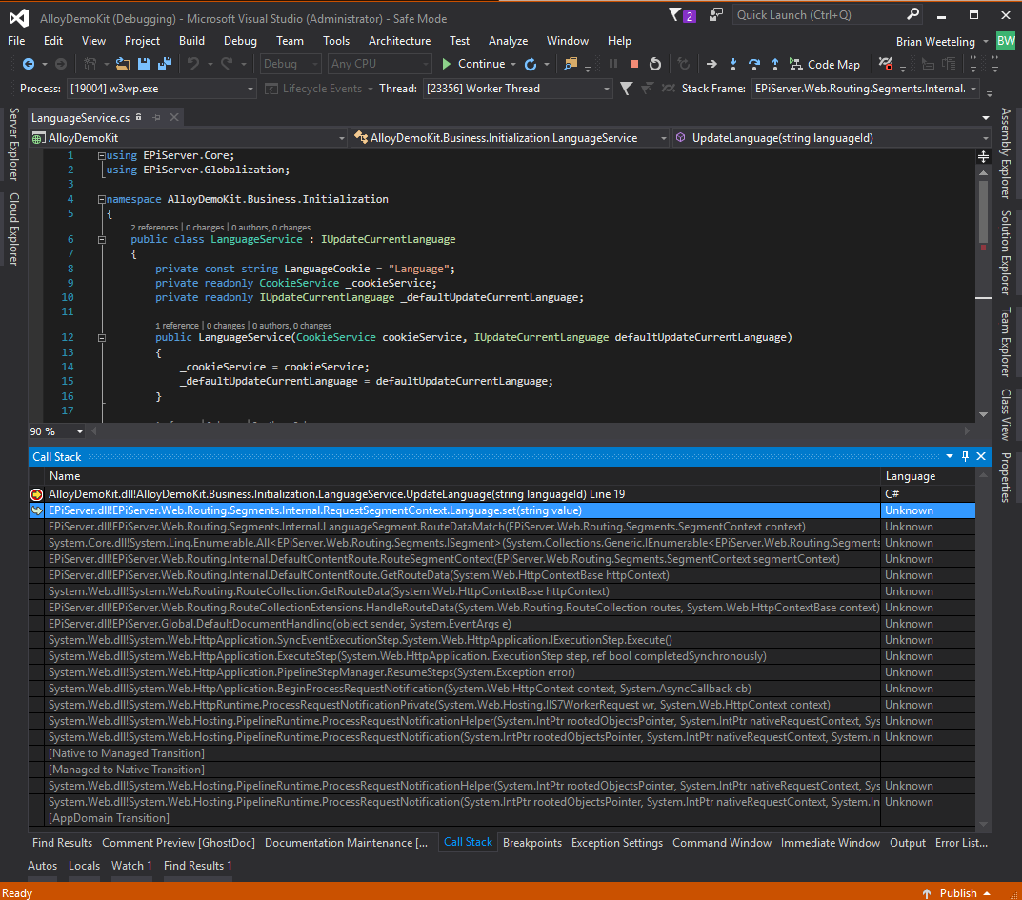Open Code Map from the toolbar

click(x=825, y=64)
